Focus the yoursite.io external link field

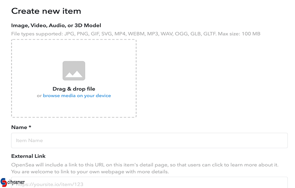click(149, 182)
